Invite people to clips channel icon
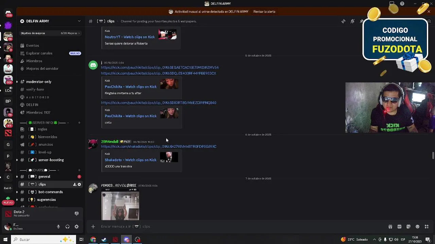 point(74,184)
